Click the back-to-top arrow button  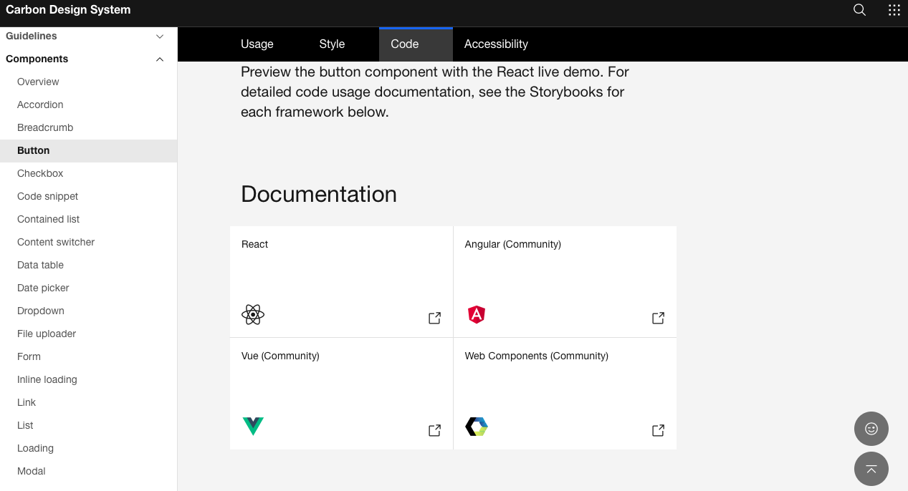tap(871, 469)
